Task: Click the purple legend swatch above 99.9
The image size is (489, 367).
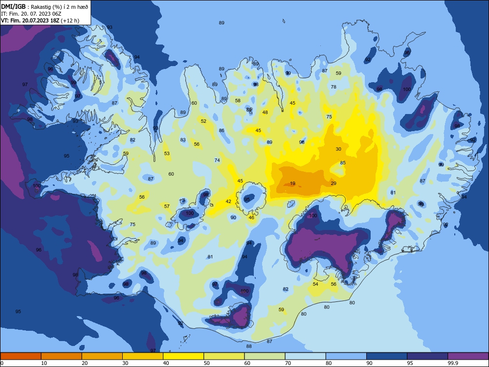Action: point(468,356)
